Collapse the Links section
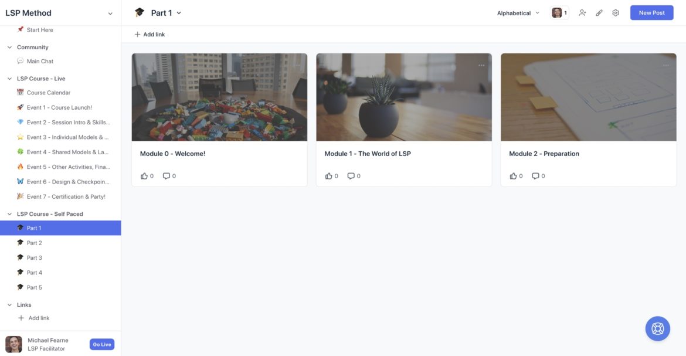 9,305
